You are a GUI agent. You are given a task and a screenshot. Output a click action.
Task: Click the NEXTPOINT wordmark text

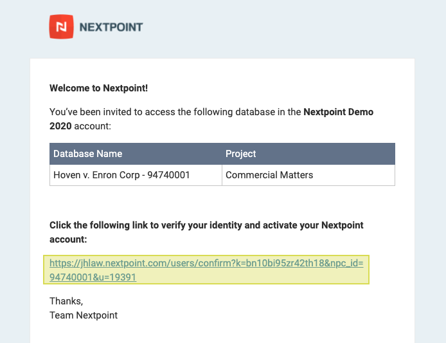pos(111,27)
